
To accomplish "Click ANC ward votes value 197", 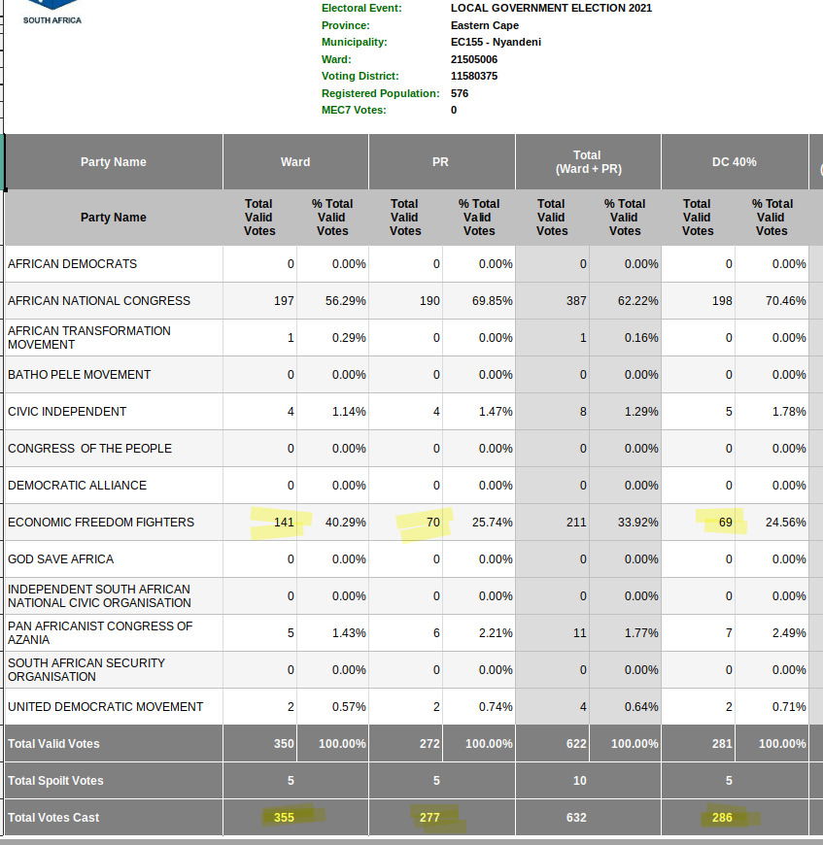I will 284,301.
